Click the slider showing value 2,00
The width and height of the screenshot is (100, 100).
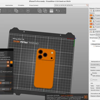[4, 83]
